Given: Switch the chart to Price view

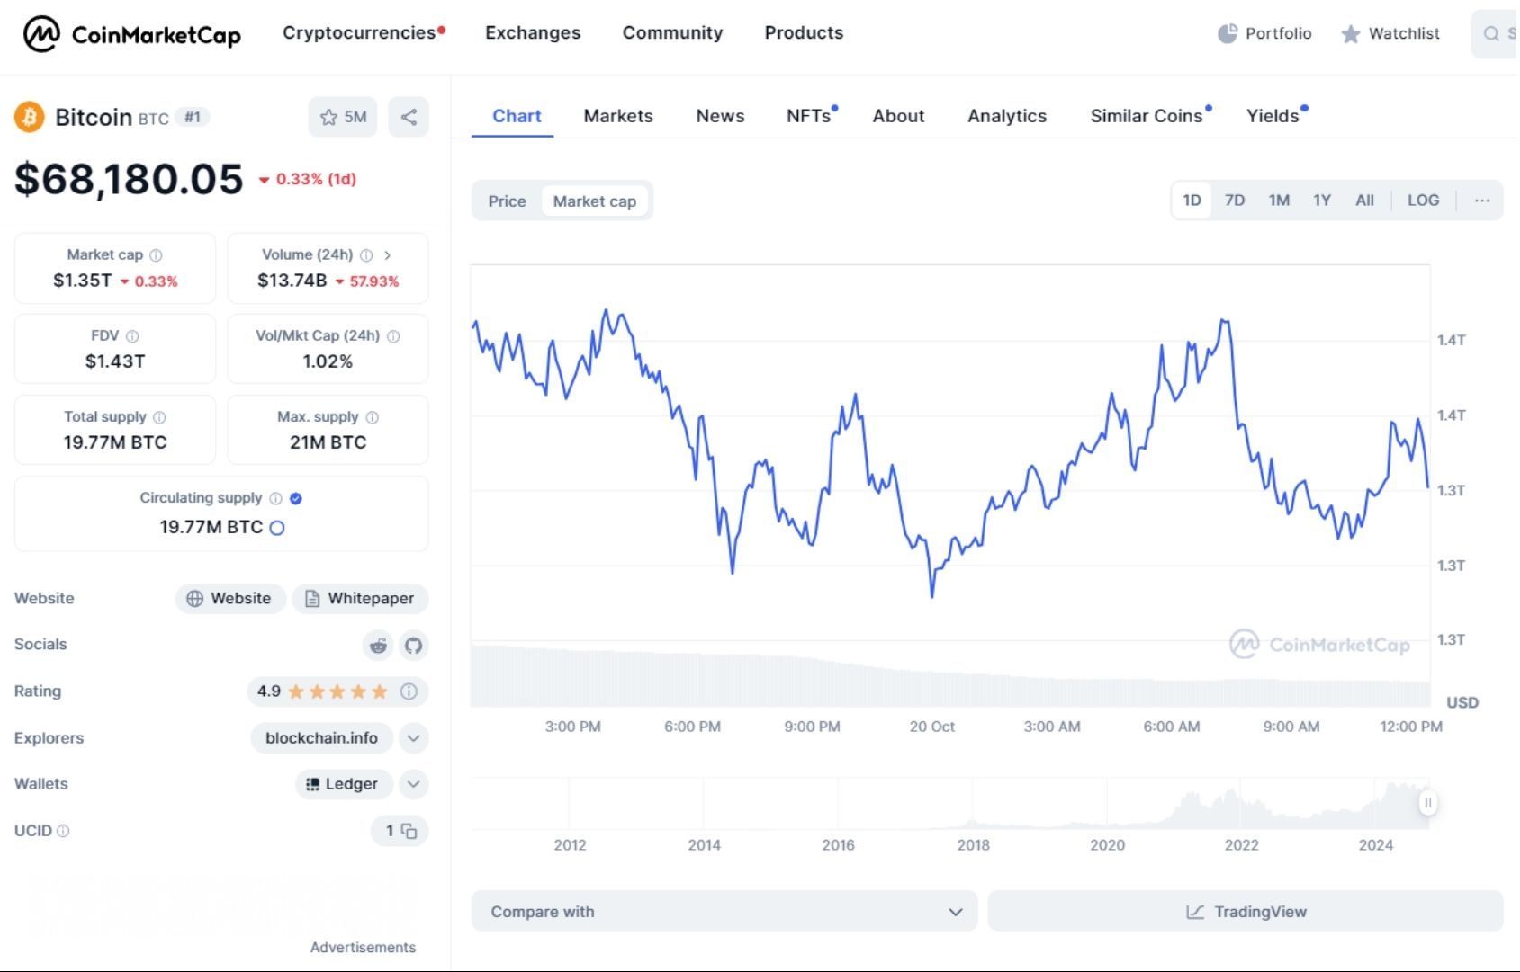Looking at the screenshot, I should click(507, 201).
